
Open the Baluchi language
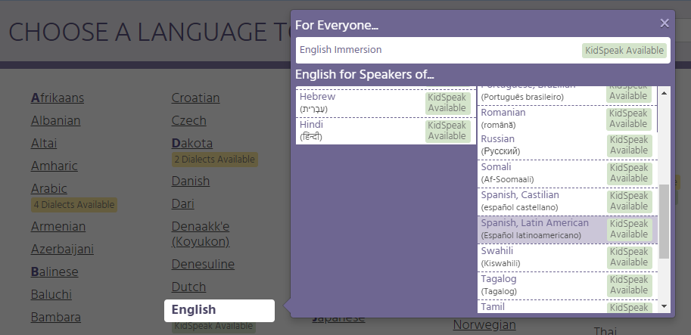click(x=51, y=294)
